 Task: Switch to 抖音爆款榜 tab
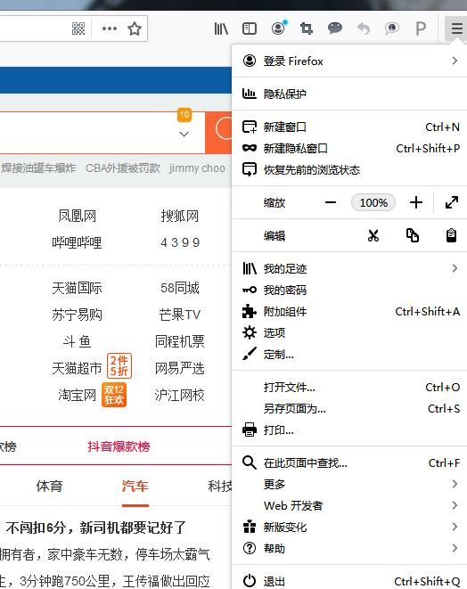click(119, 446)
